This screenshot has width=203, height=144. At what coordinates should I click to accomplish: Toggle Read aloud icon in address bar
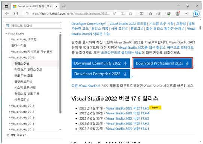pyautogui.click(x=114, y=13)
